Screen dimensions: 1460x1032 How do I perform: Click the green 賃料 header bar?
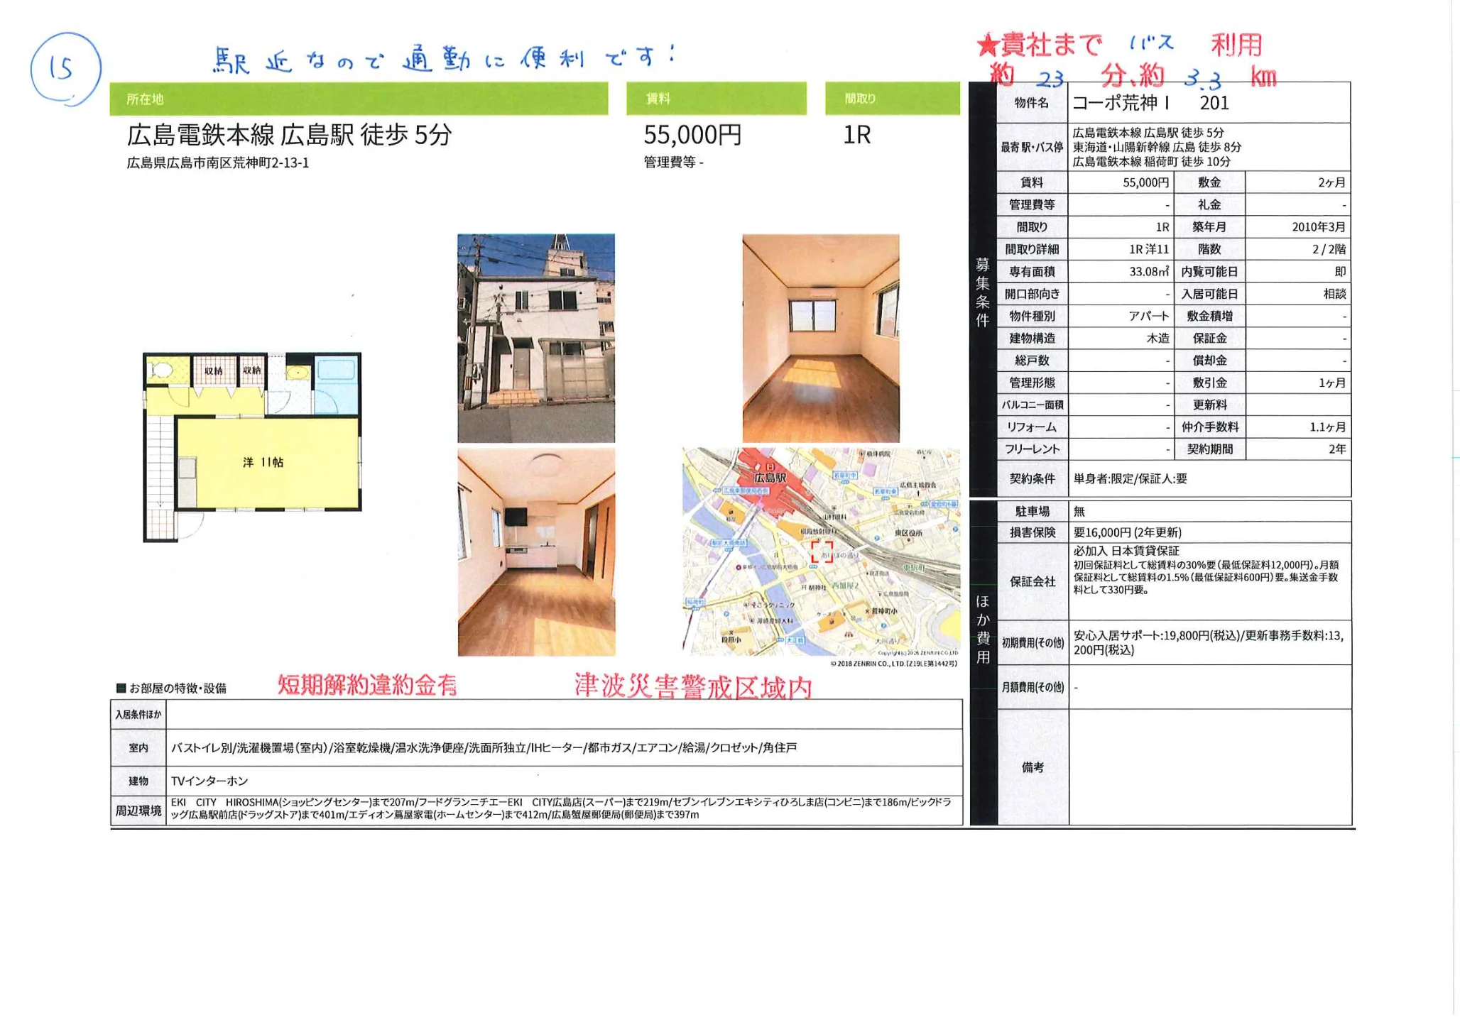[715, 99]
